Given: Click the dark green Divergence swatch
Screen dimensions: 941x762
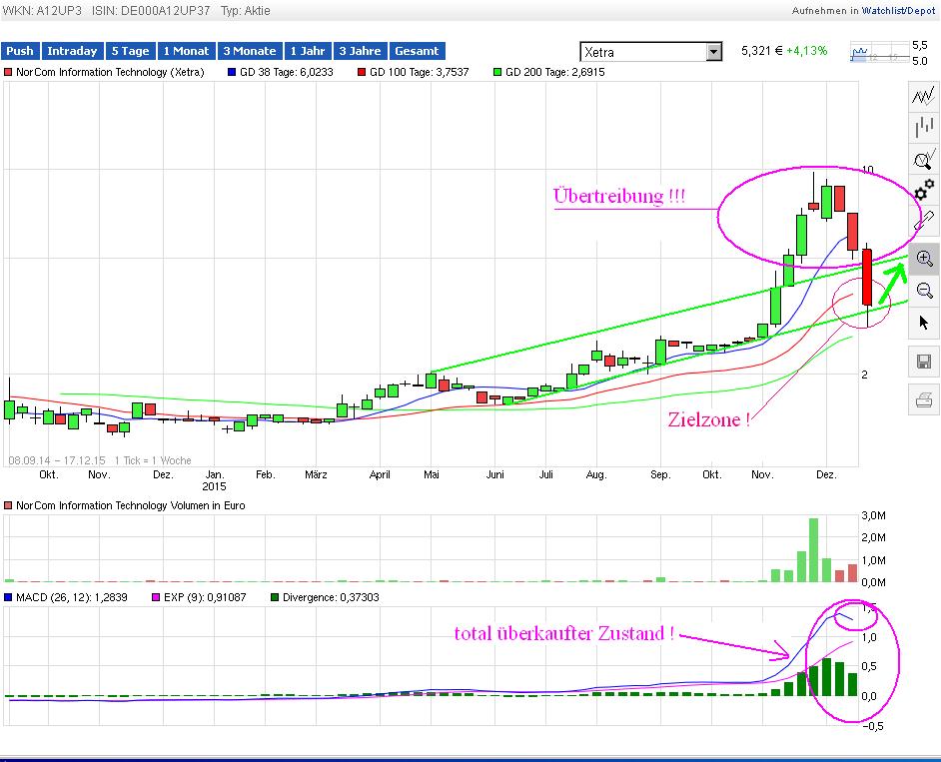Looking at the screenshot, I should pyautogui.click(x=275, y=597).
